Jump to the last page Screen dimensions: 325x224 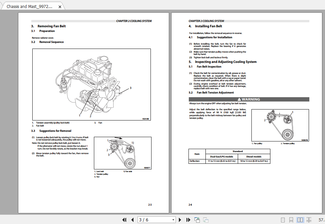click(x=188, y=220)
